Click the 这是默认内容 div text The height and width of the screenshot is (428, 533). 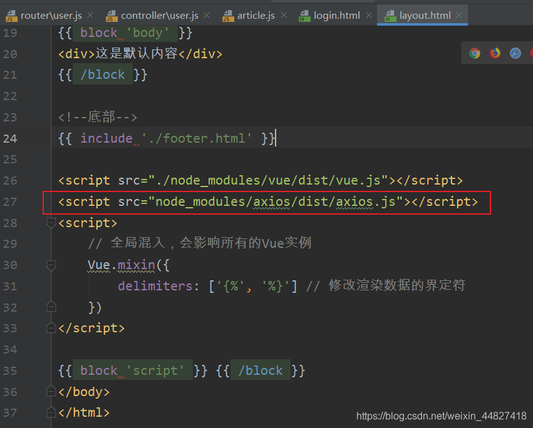point(137,53)
